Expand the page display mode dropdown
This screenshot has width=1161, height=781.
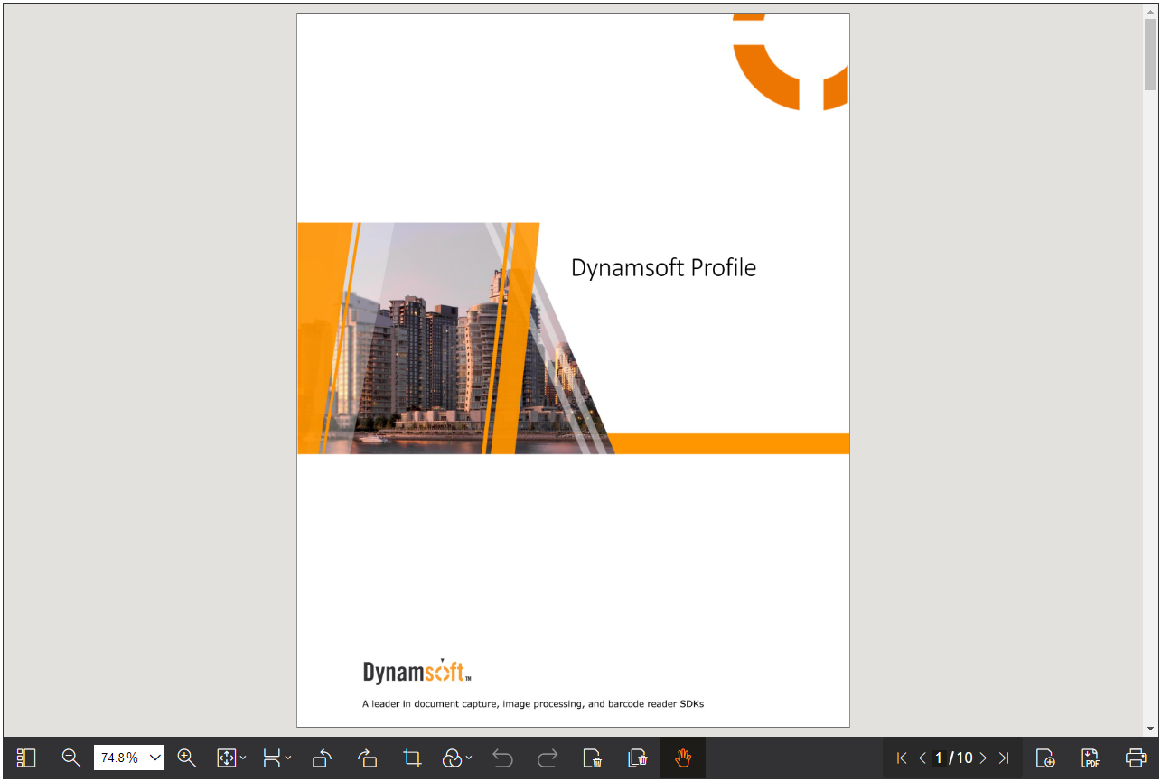[x=276, y=758]
